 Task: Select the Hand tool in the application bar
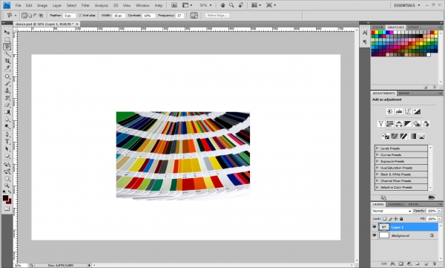pyautogui.click(x=223, y=5)
